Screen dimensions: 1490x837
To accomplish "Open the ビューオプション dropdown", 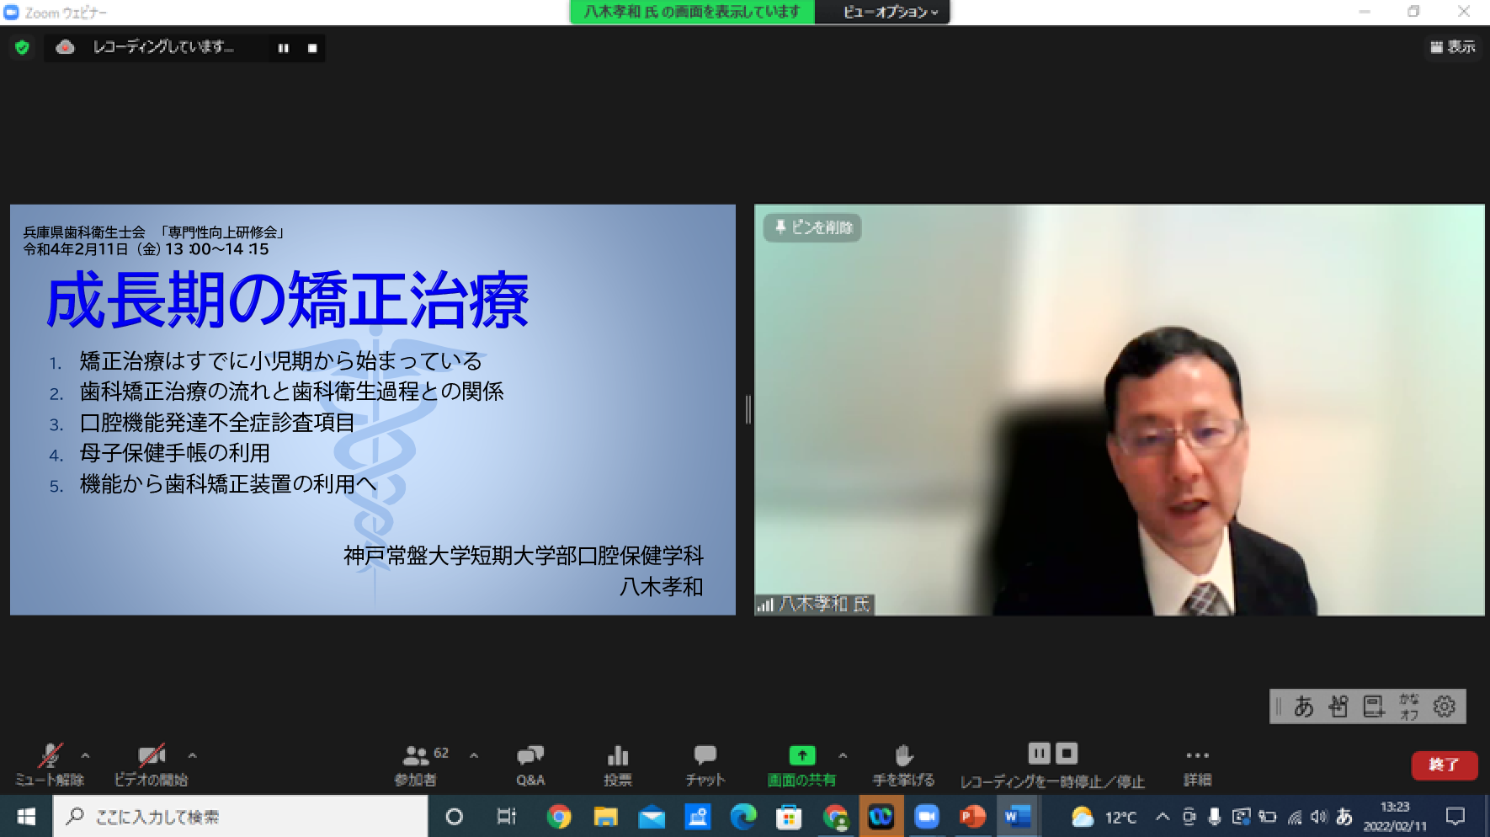I will click(890, 12).
